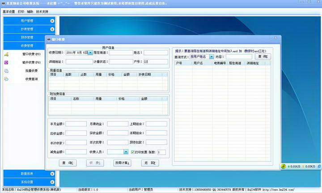Click the 收费查询 chat-bubble icon
Viewport: 322px width, 193px height.
pyautogui.click(x=6, y=79)
